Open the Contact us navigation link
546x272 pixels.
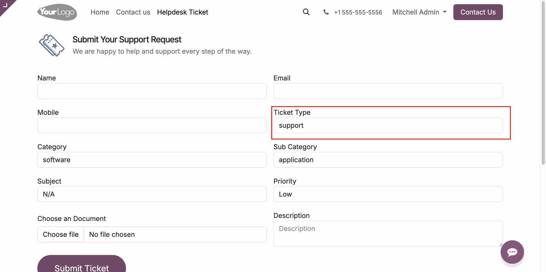pyautogui.click(x=133, y=12)
